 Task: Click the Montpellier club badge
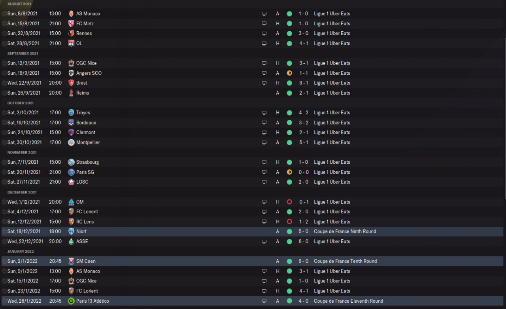tap(71, 142)
